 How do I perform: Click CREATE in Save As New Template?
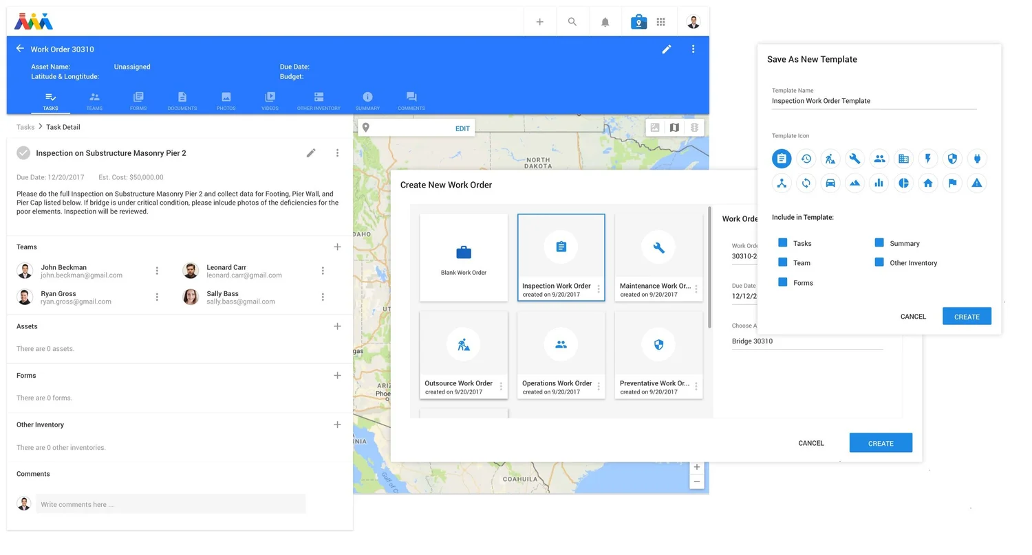tap(967, 316)
